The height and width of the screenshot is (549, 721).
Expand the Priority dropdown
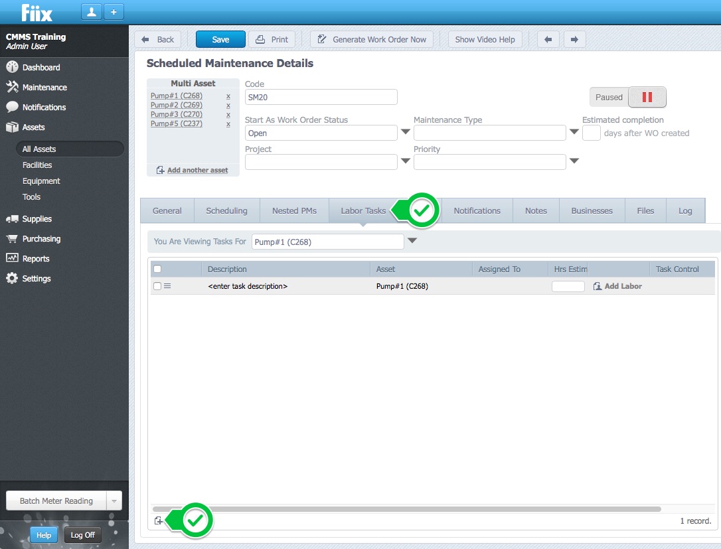[x=574, y=161]
